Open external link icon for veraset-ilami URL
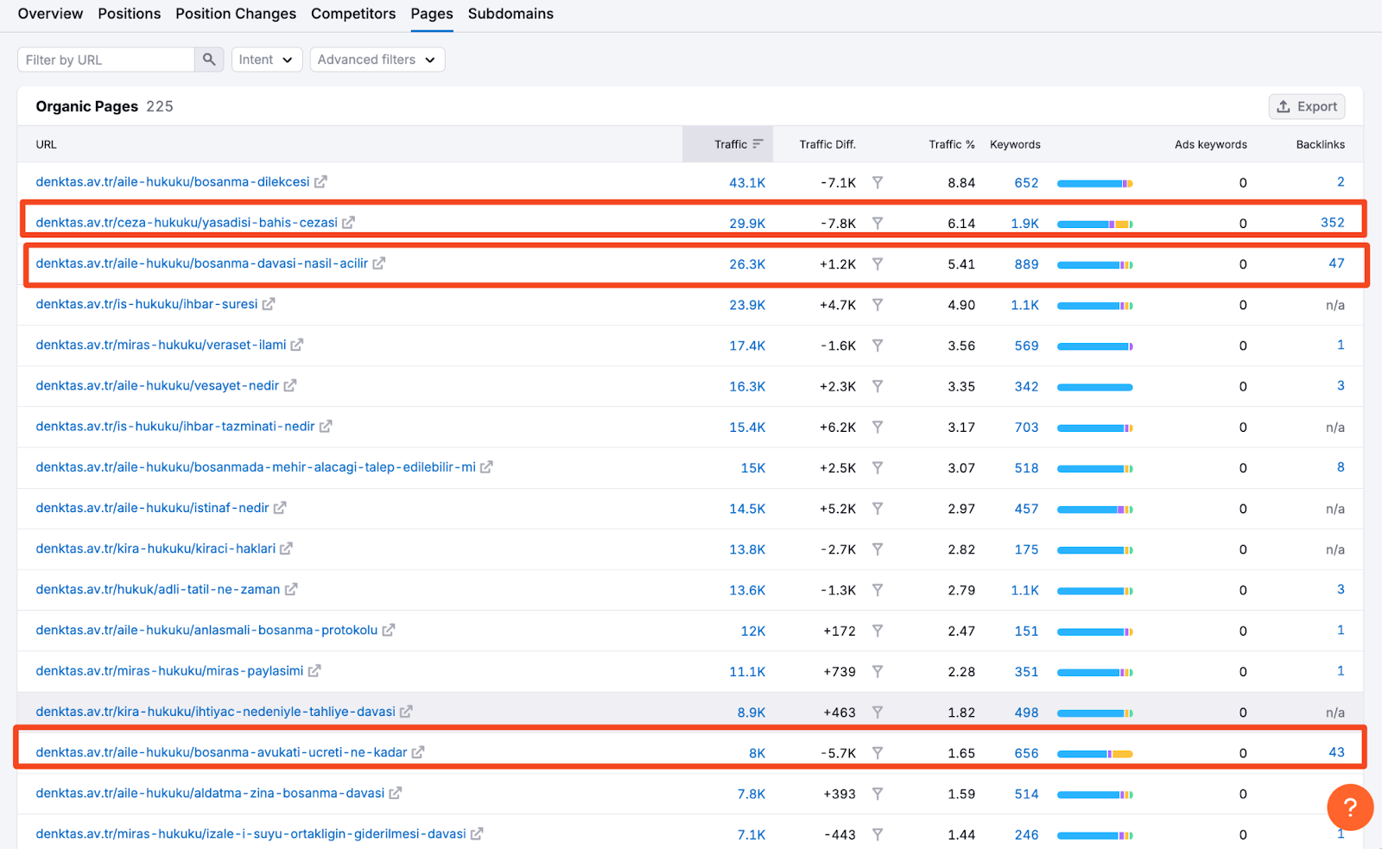Screen dimensions: 1382x849 point(296,345)
